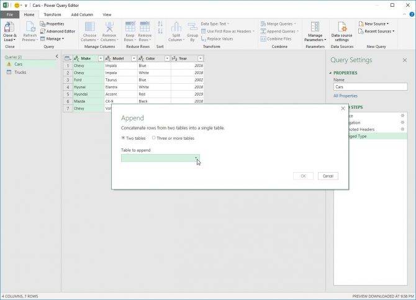Image resolution: width=416 pixels, height=300 pixels.
Task: Open the Year column filter dropdown
Action: click(x=201, y=58)
